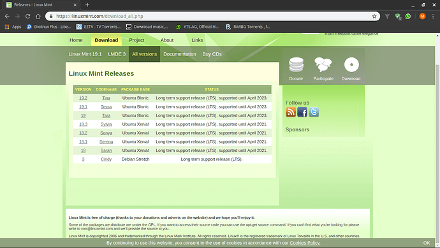Click the Linux Mint Releases heading
This screenshot has height=248, width=440.
click(101, 73)
